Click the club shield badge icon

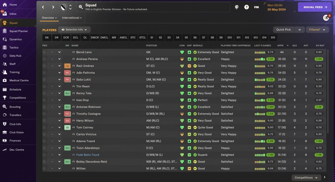[x=64, y=7]
